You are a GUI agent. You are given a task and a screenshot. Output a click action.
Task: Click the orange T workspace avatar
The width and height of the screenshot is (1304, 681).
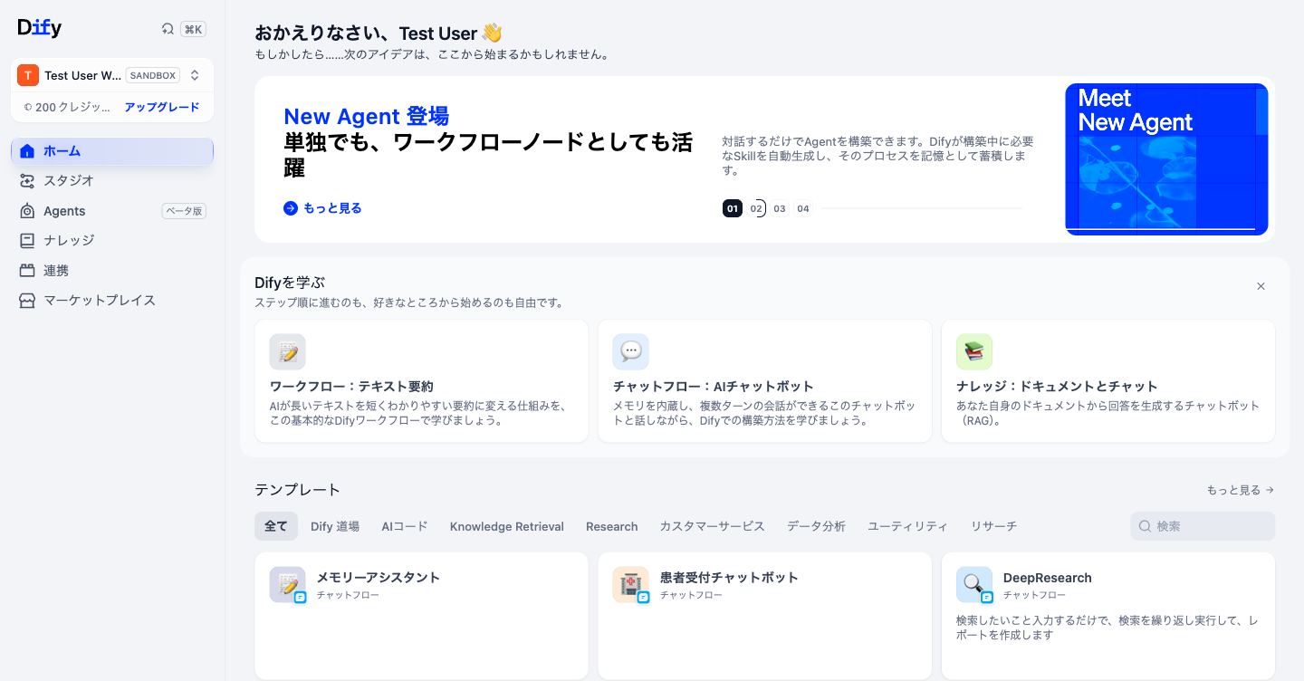coord(28,75)
